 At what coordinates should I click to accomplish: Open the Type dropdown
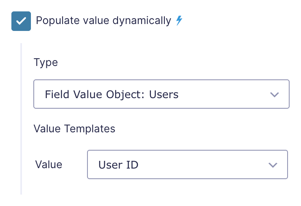coord(161,94)
